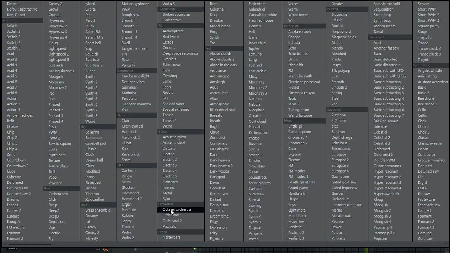This screenshot has width=450, height=253.
Task: Pick the Gated gold saw sequence
Action: tap(344, 182)
